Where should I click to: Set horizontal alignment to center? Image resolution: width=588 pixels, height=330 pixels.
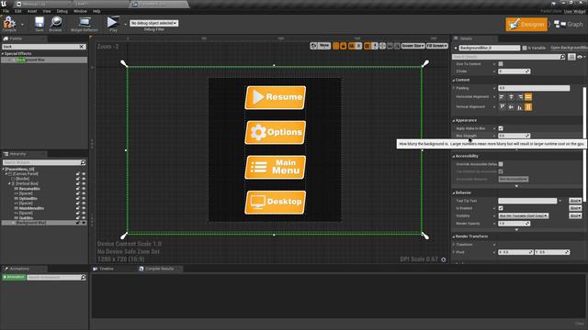(511, 97)
